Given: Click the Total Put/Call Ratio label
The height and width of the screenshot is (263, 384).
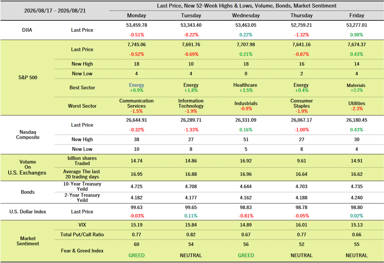Looking at the screenshot, I should tap(82, 235).
